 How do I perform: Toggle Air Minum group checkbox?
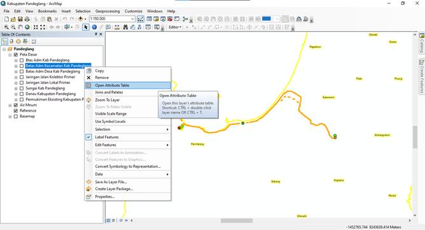click(x=16, y=105)
